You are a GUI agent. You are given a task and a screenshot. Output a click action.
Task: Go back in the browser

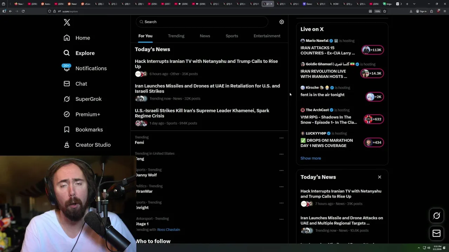(x=11, y=11)
